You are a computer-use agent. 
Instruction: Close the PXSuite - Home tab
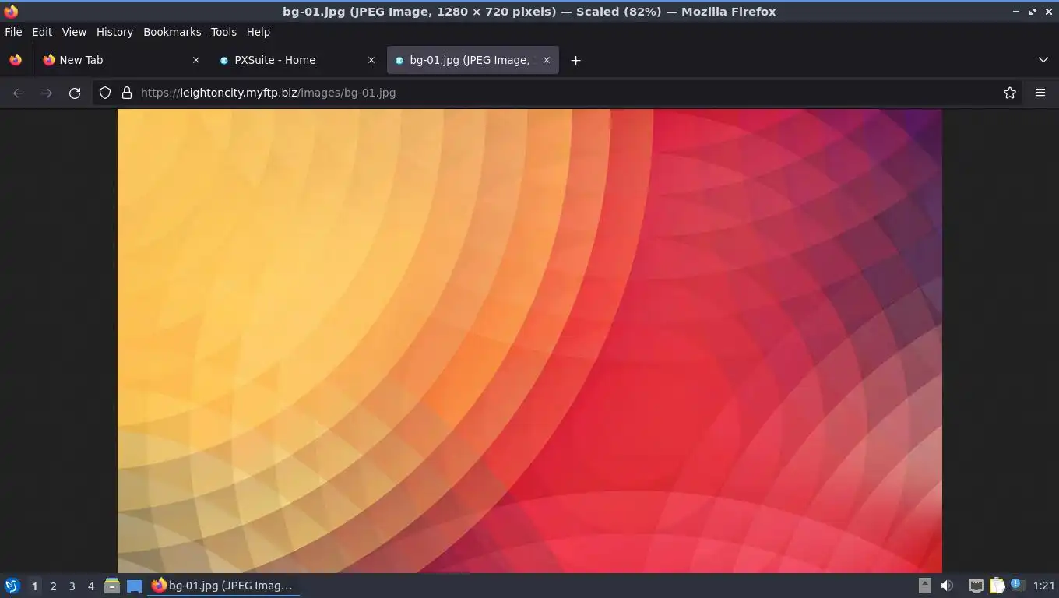(x=371, y=60)
